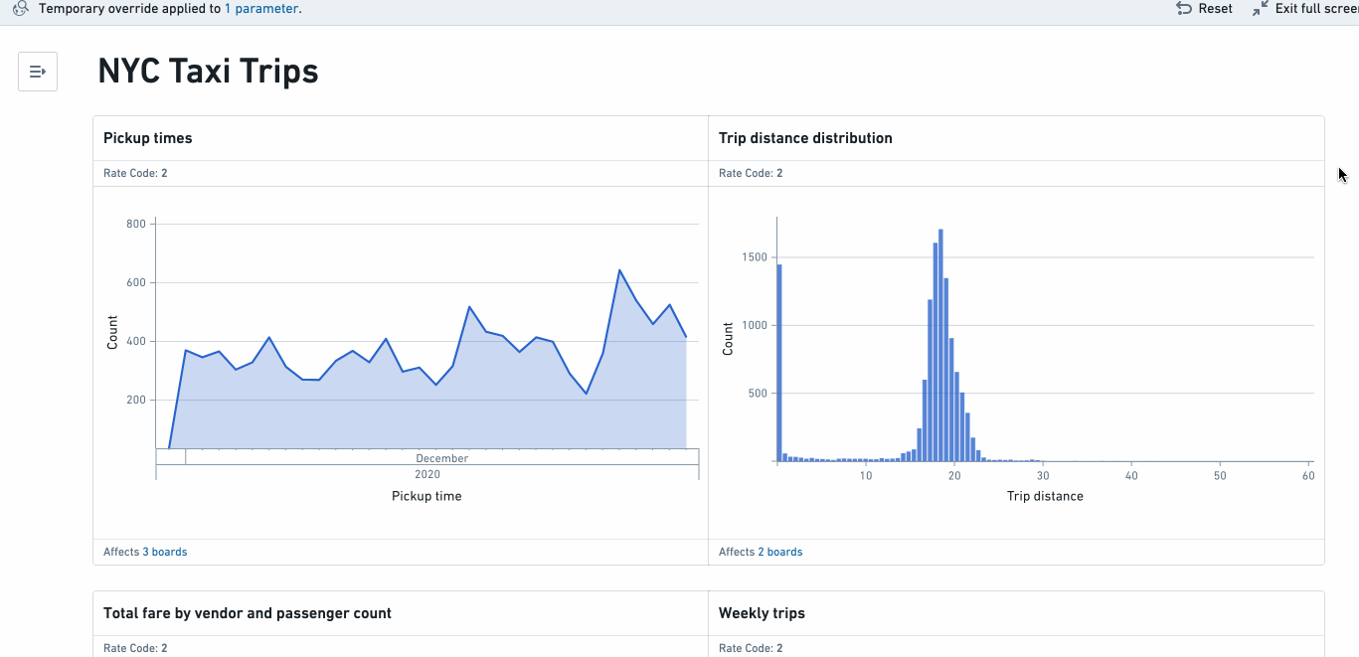Viewport: 1359px width, 657px height.
Task: Reset the temporary parameter override
Action: click(1204, 9)
